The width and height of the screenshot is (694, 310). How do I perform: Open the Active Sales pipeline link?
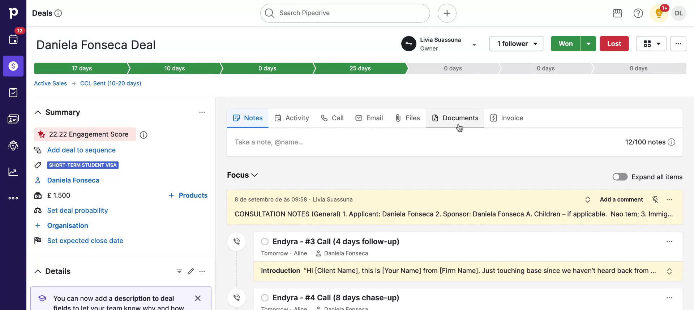(x=50, y=83)
